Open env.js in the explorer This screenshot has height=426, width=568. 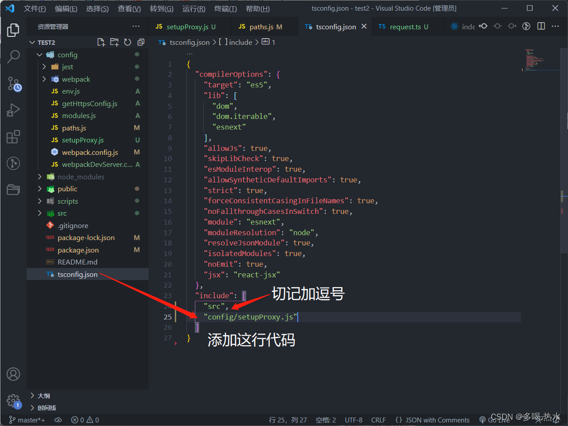pyautogui.click(x=88, y=91)
